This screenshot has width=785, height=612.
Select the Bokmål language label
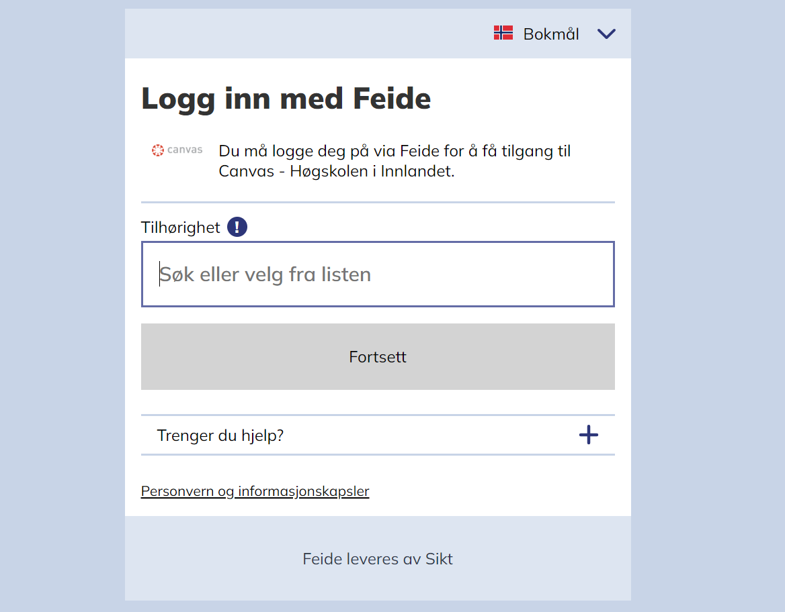pyautogui.click(x=551, y=34)
